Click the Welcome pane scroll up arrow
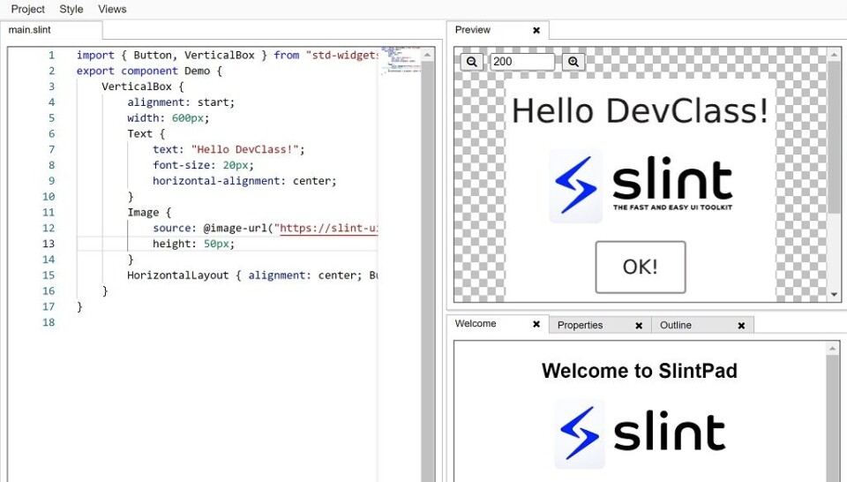The width and height of the screenshot is (847, 482). [833, 349]
